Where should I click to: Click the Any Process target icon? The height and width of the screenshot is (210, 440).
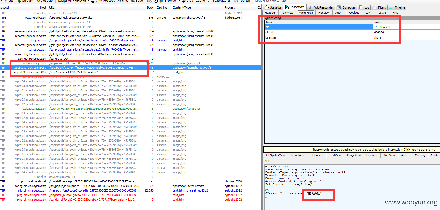pos(93,1)
